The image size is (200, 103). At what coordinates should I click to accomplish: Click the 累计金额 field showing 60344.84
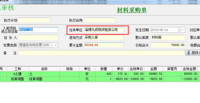click(104, 45)
